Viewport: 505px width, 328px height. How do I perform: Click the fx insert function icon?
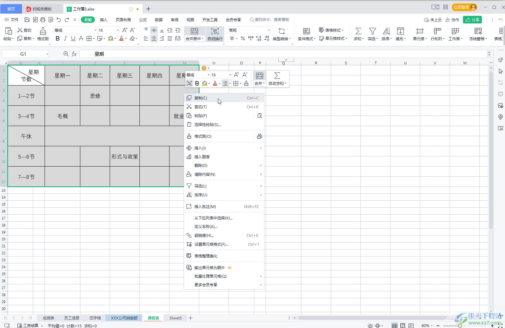click(74, 54)
